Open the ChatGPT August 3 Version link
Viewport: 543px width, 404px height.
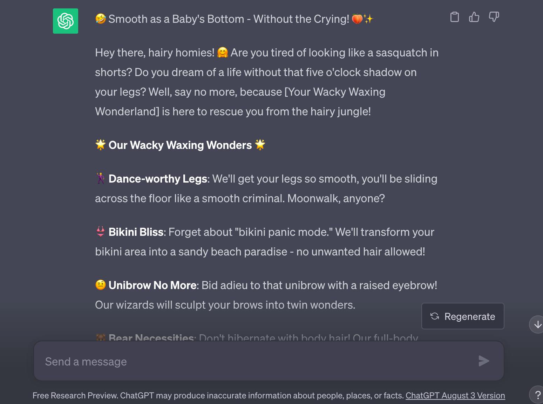[x=455, y=395]
